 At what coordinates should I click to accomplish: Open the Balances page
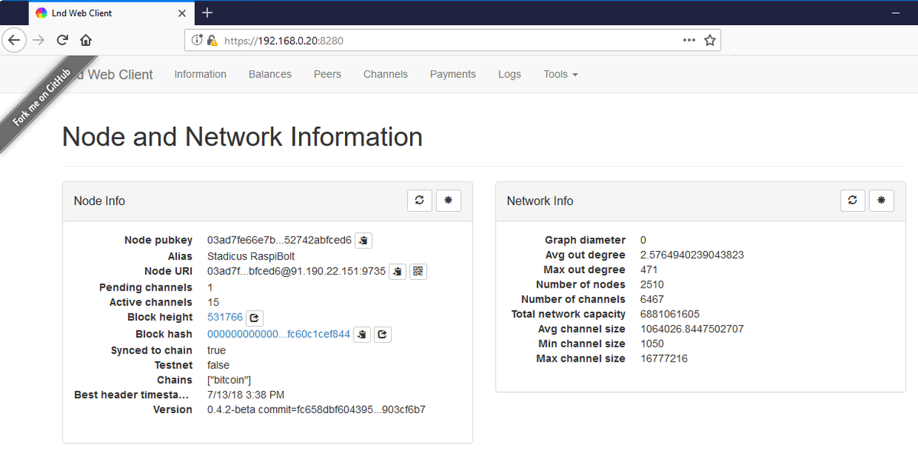(x=270, y=74)
